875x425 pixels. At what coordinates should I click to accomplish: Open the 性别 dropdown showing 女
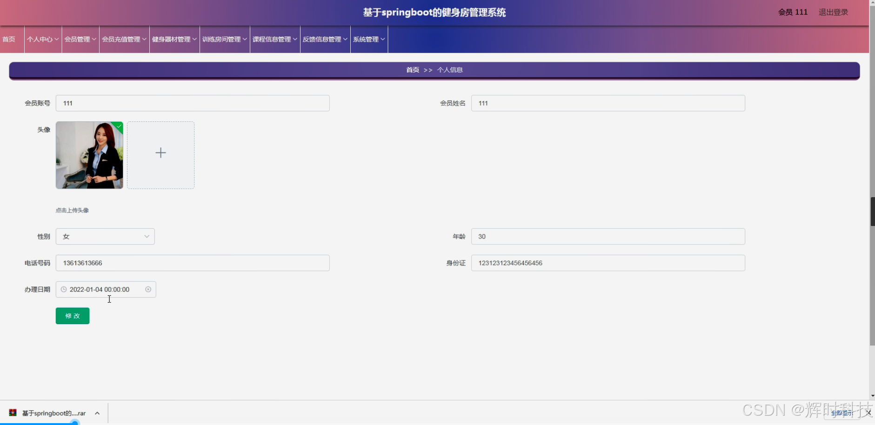[x=105, y=236]
